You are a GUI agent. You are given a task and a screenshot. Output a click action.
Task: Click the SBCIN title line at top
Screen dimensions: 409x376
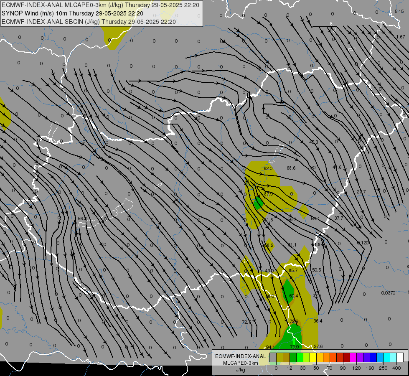pos(89,22)
